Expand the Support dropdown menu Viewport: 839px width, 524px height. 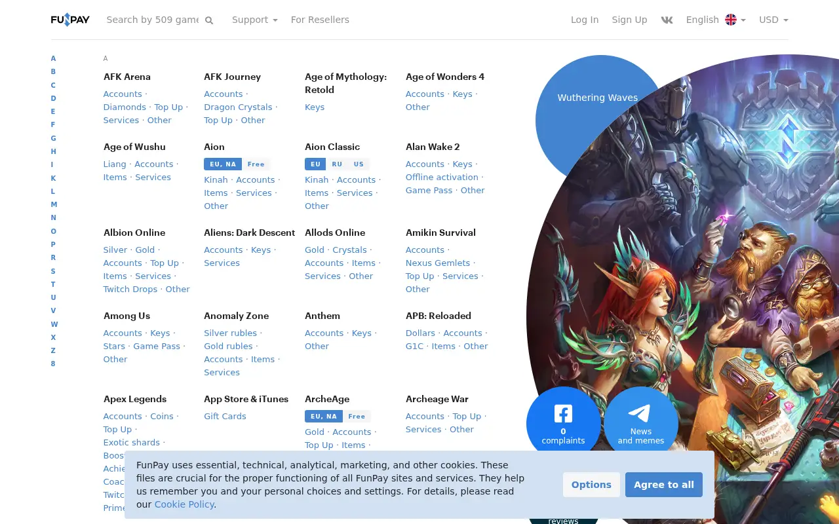click(x=254, y=20)
